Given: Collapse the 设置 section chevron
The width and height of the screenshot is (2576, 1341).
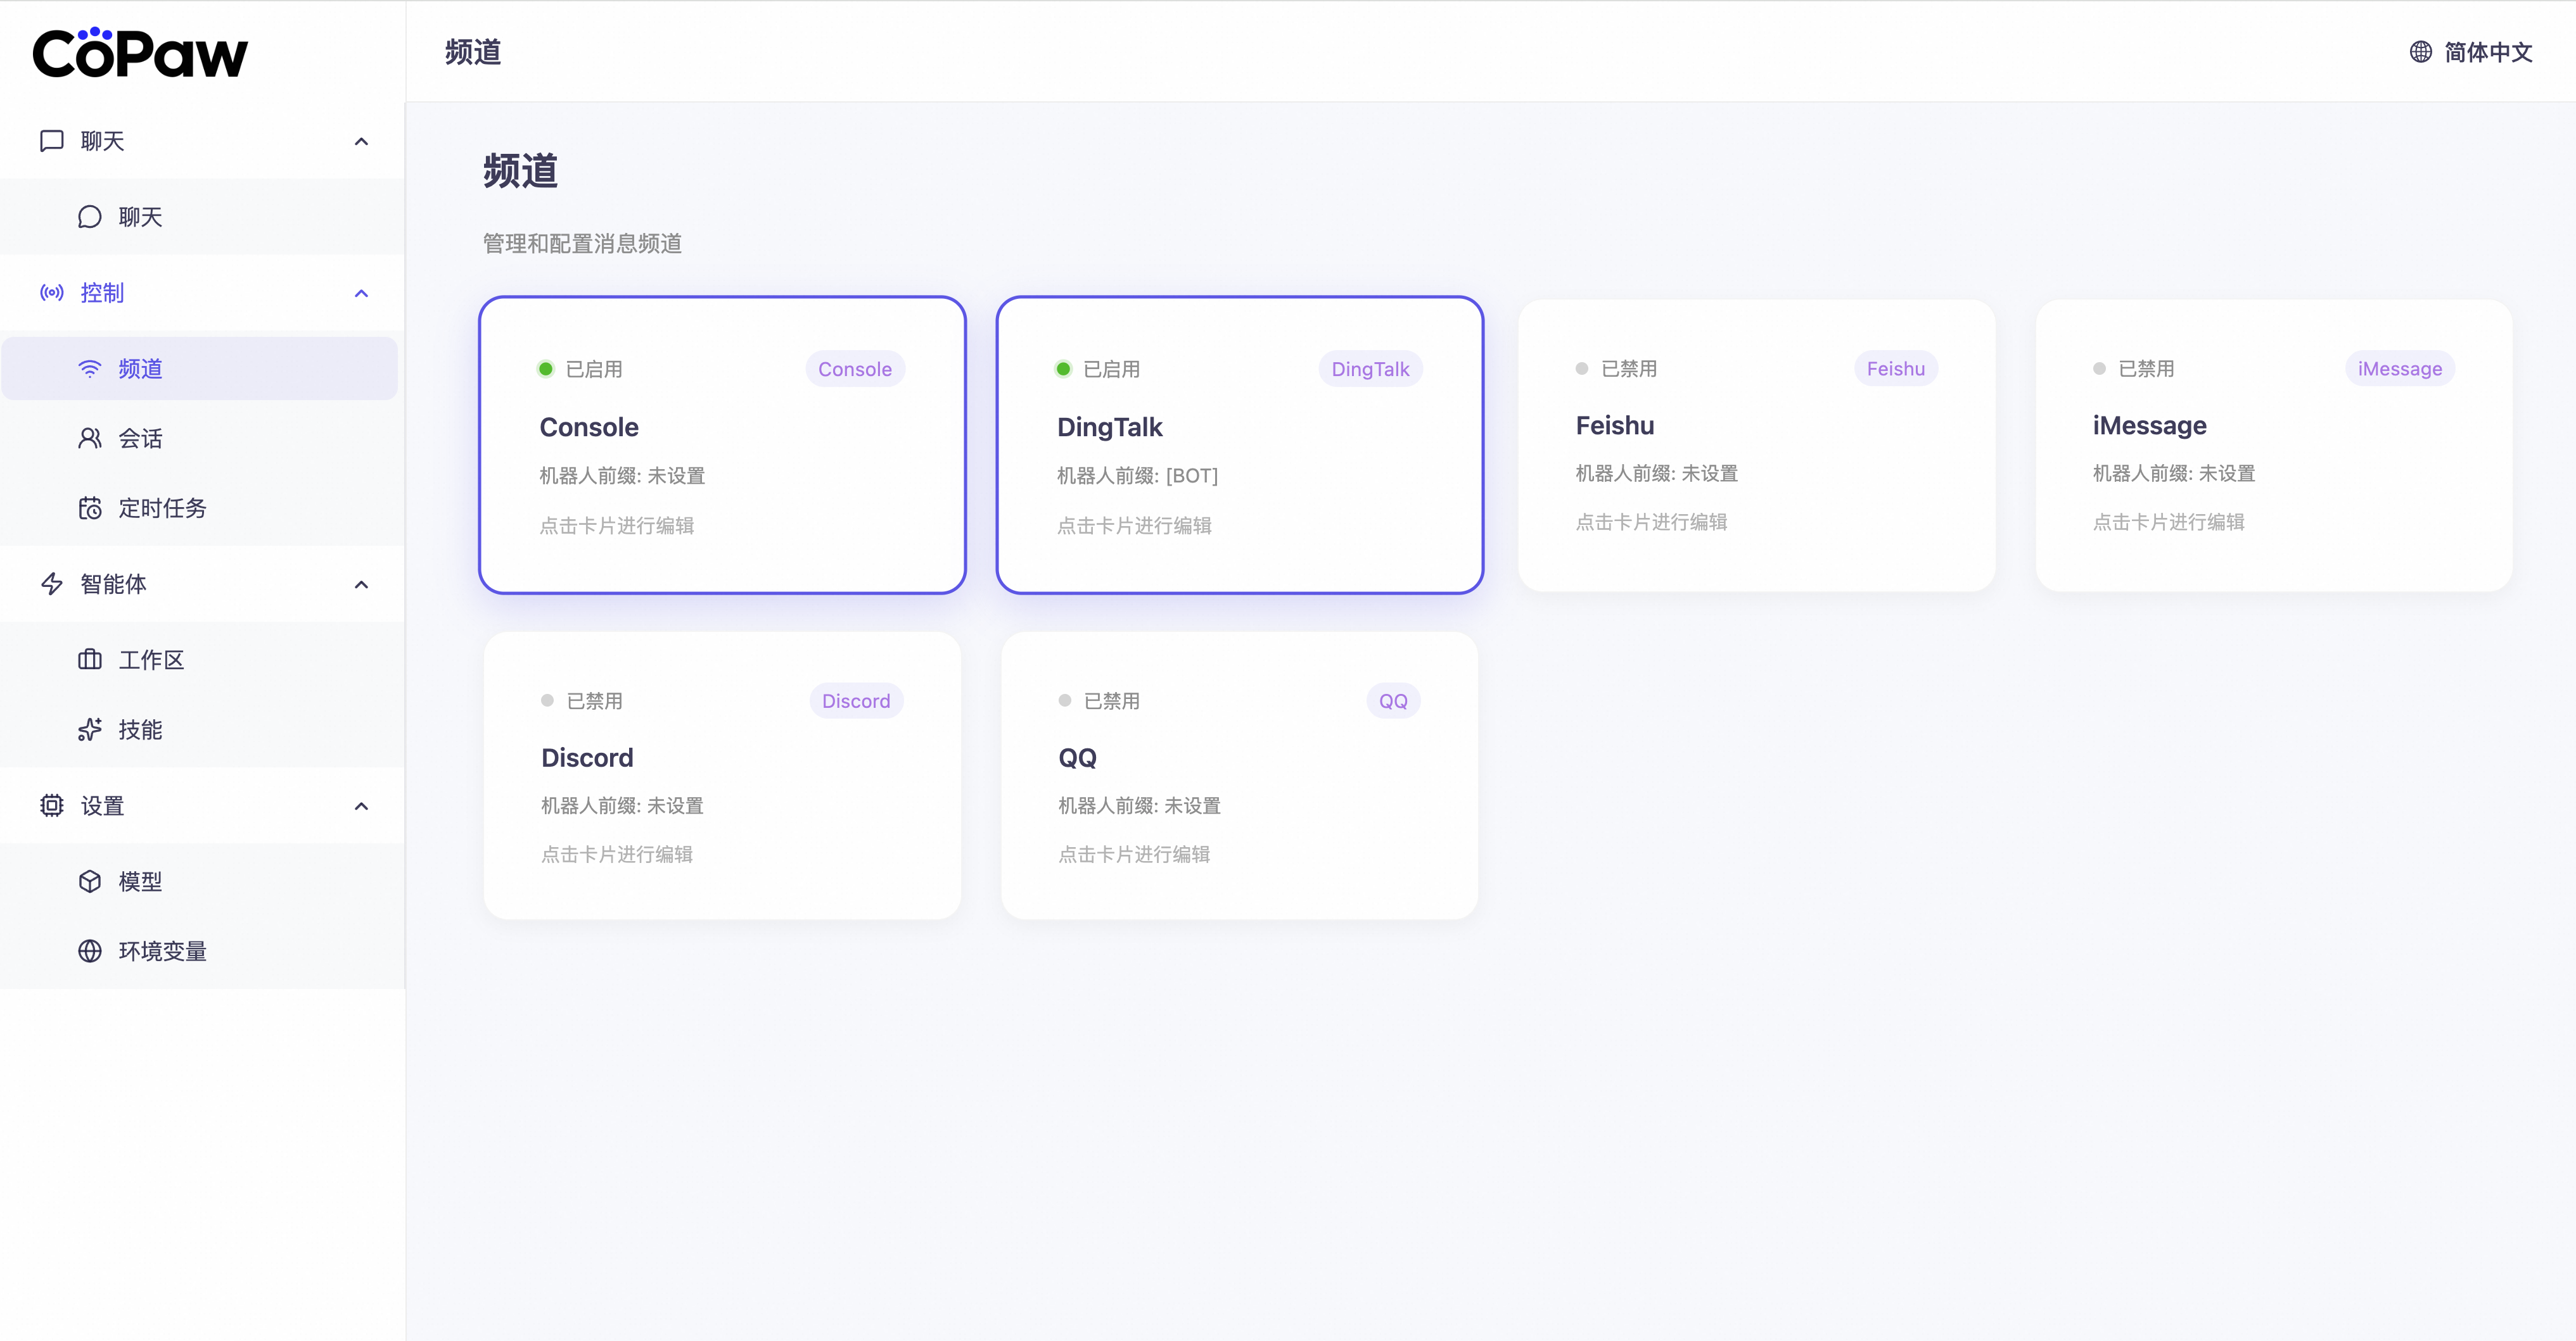Looking at the screenshot, I should point(361,807).
